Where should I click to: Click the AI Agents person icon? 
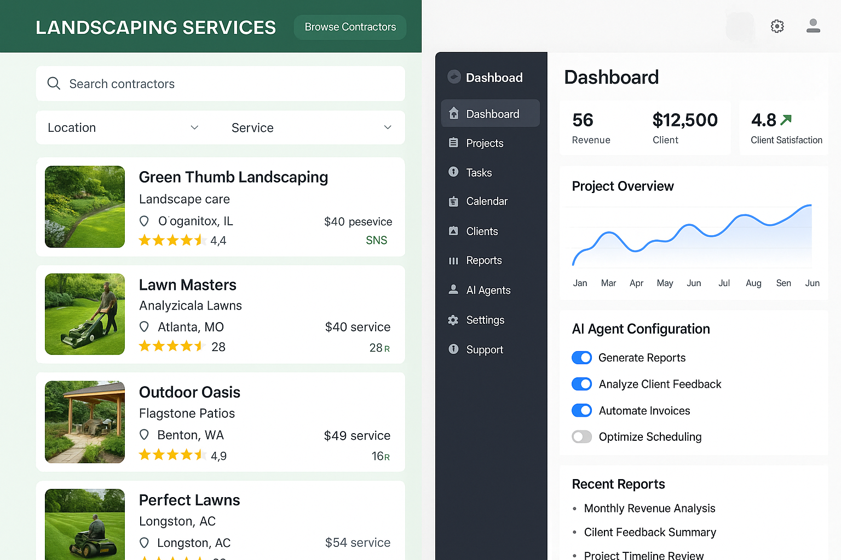[x=453, y=290]
